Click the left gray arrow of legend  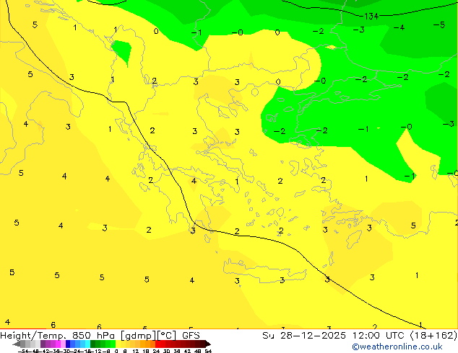tap(17, 344)
